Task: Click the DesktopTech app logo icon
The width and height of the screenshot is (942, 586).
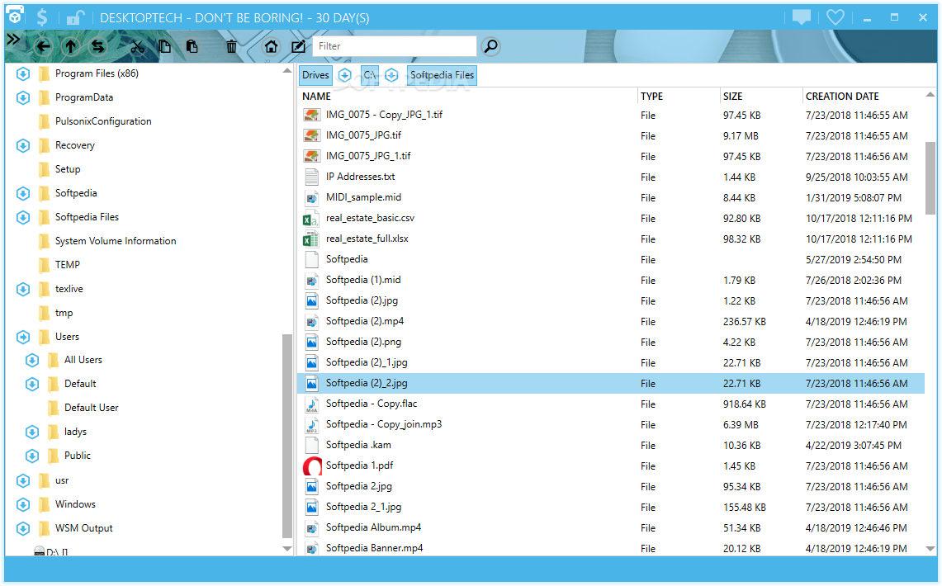Action: pyautogui.click(x=15, y=17)
